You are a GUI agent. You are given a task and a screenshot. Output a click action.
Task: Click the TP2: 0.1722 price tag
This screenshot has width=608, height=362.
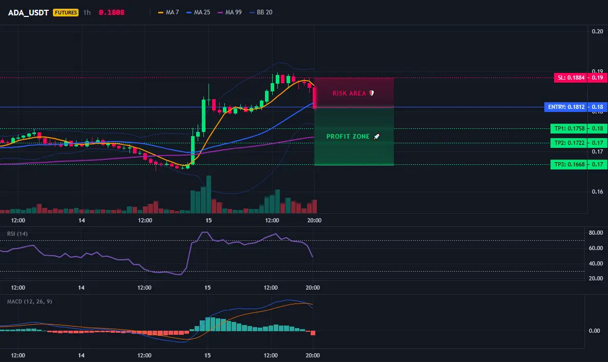(569, 143)
